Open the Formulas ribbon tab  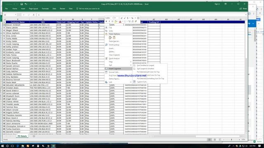(x=45, y=9)
